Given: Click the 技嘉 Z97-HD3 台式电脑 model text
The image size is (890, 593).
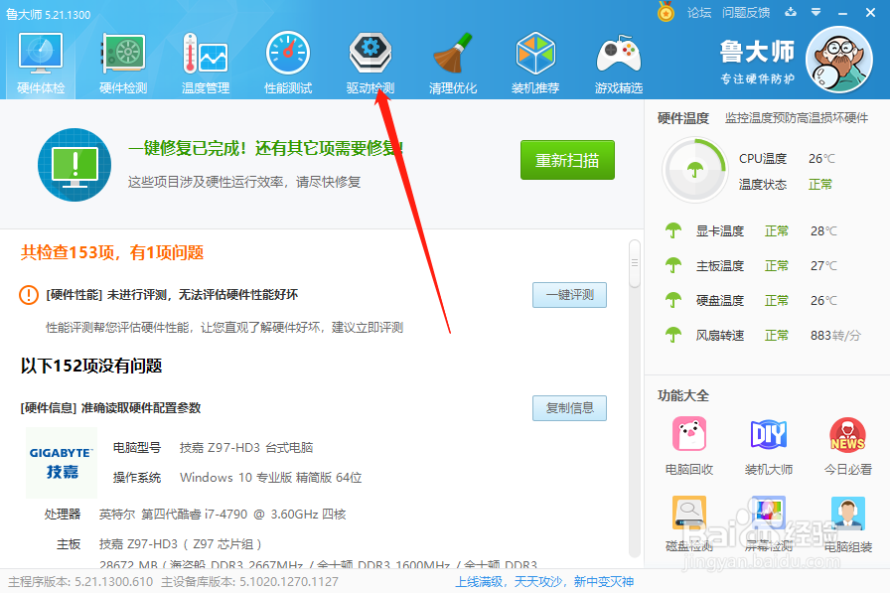Looking at the screenshot, I should click(246, 448).
